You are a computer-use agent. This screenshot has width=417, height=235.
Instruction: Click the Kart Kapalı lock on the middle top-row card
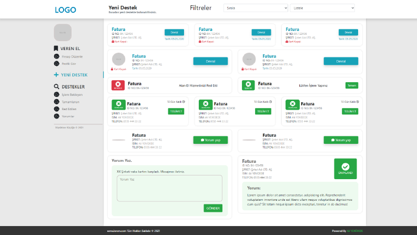[x=200, y=42]
